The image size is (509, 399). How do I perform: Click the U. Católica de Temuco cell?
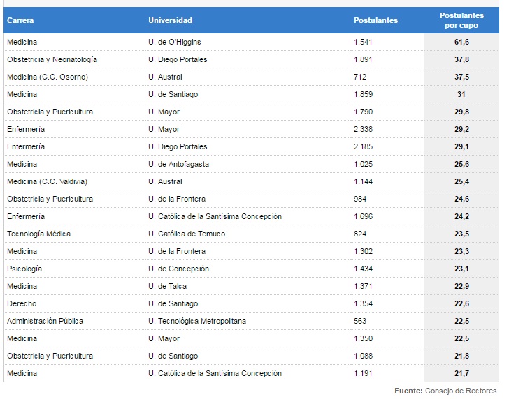click(187, 234)
